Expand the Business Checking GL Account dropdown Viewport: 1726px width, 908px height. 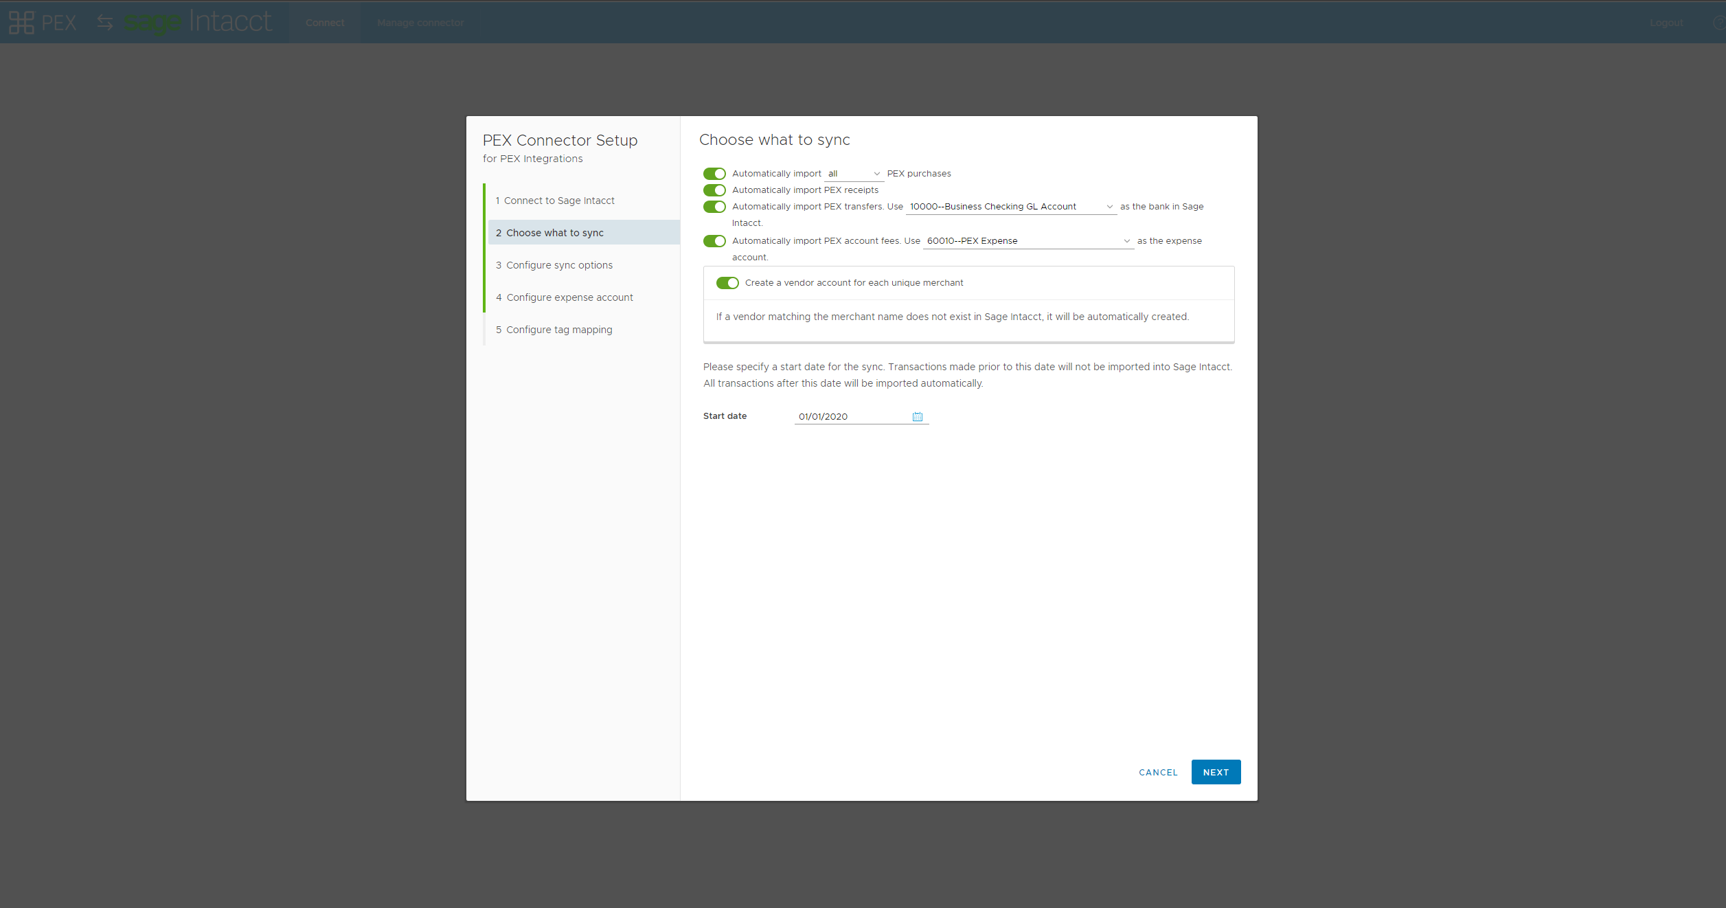click(1010, 207)
